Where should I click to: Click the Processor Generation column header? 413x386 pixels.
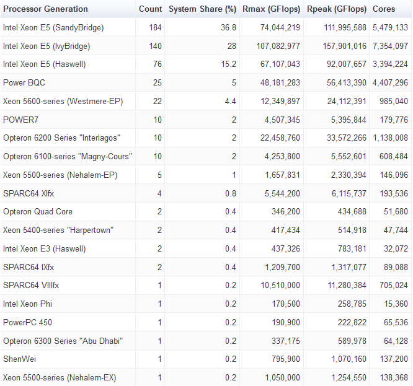tap(45, 9)
